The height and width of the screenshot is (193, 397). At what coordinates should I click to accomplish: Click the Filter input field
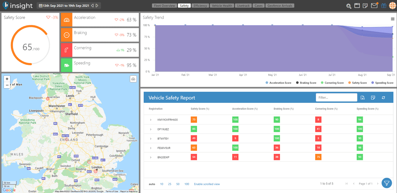coord(336,97)
